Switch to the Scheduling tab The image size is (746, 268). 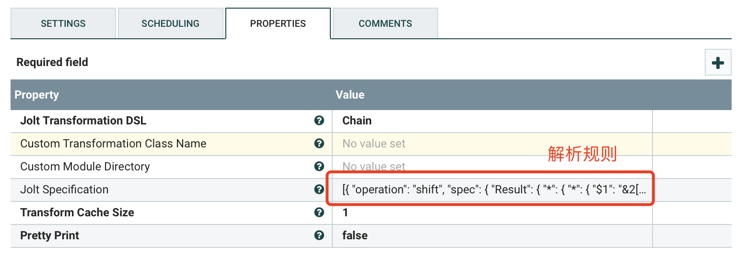point(170,23)
